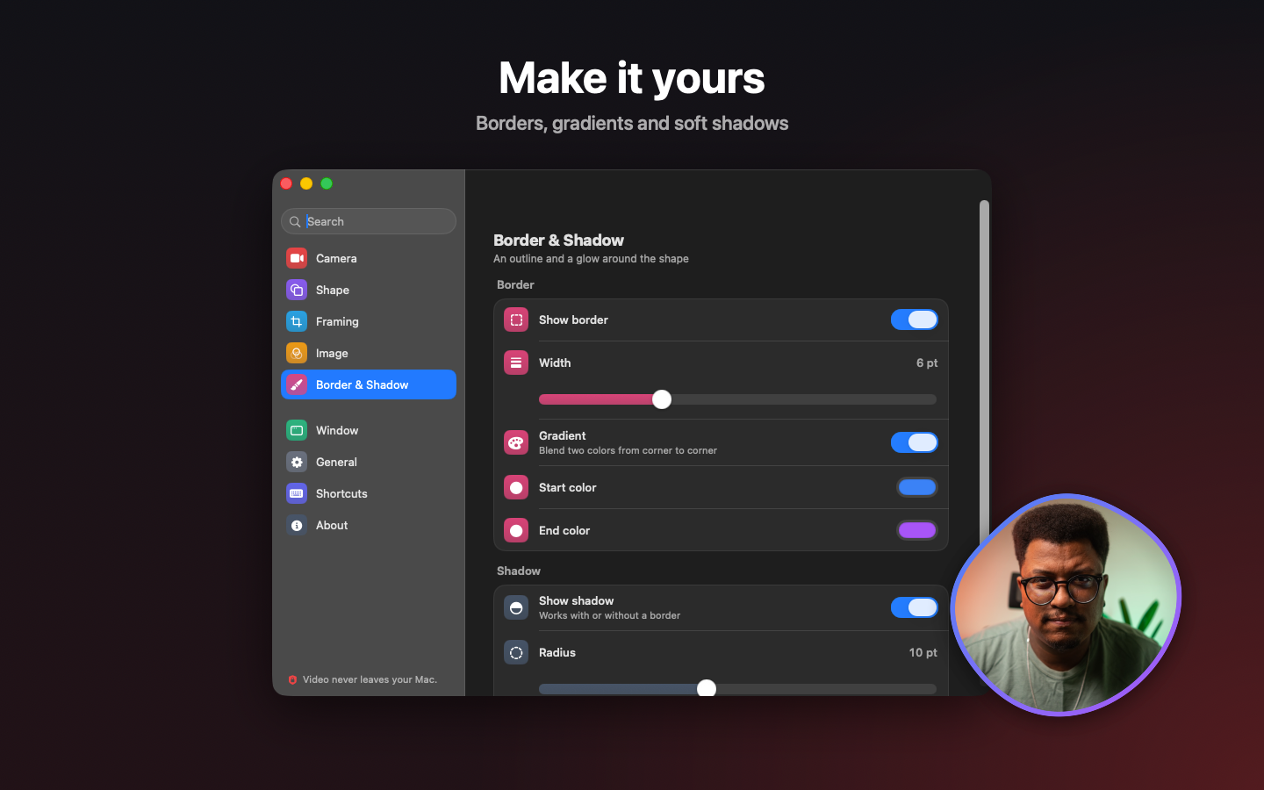Image resolution: width=1264 pixels, height=790 pixels.
Task: Click the End color circle icon
Action: click(x=516, y=530)
